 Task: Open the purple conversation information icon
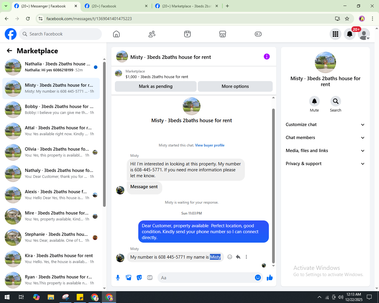coord(267,57)
